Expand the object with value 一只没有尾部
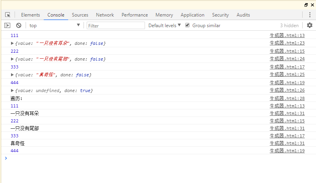316x183 pixels. point(12,59)
